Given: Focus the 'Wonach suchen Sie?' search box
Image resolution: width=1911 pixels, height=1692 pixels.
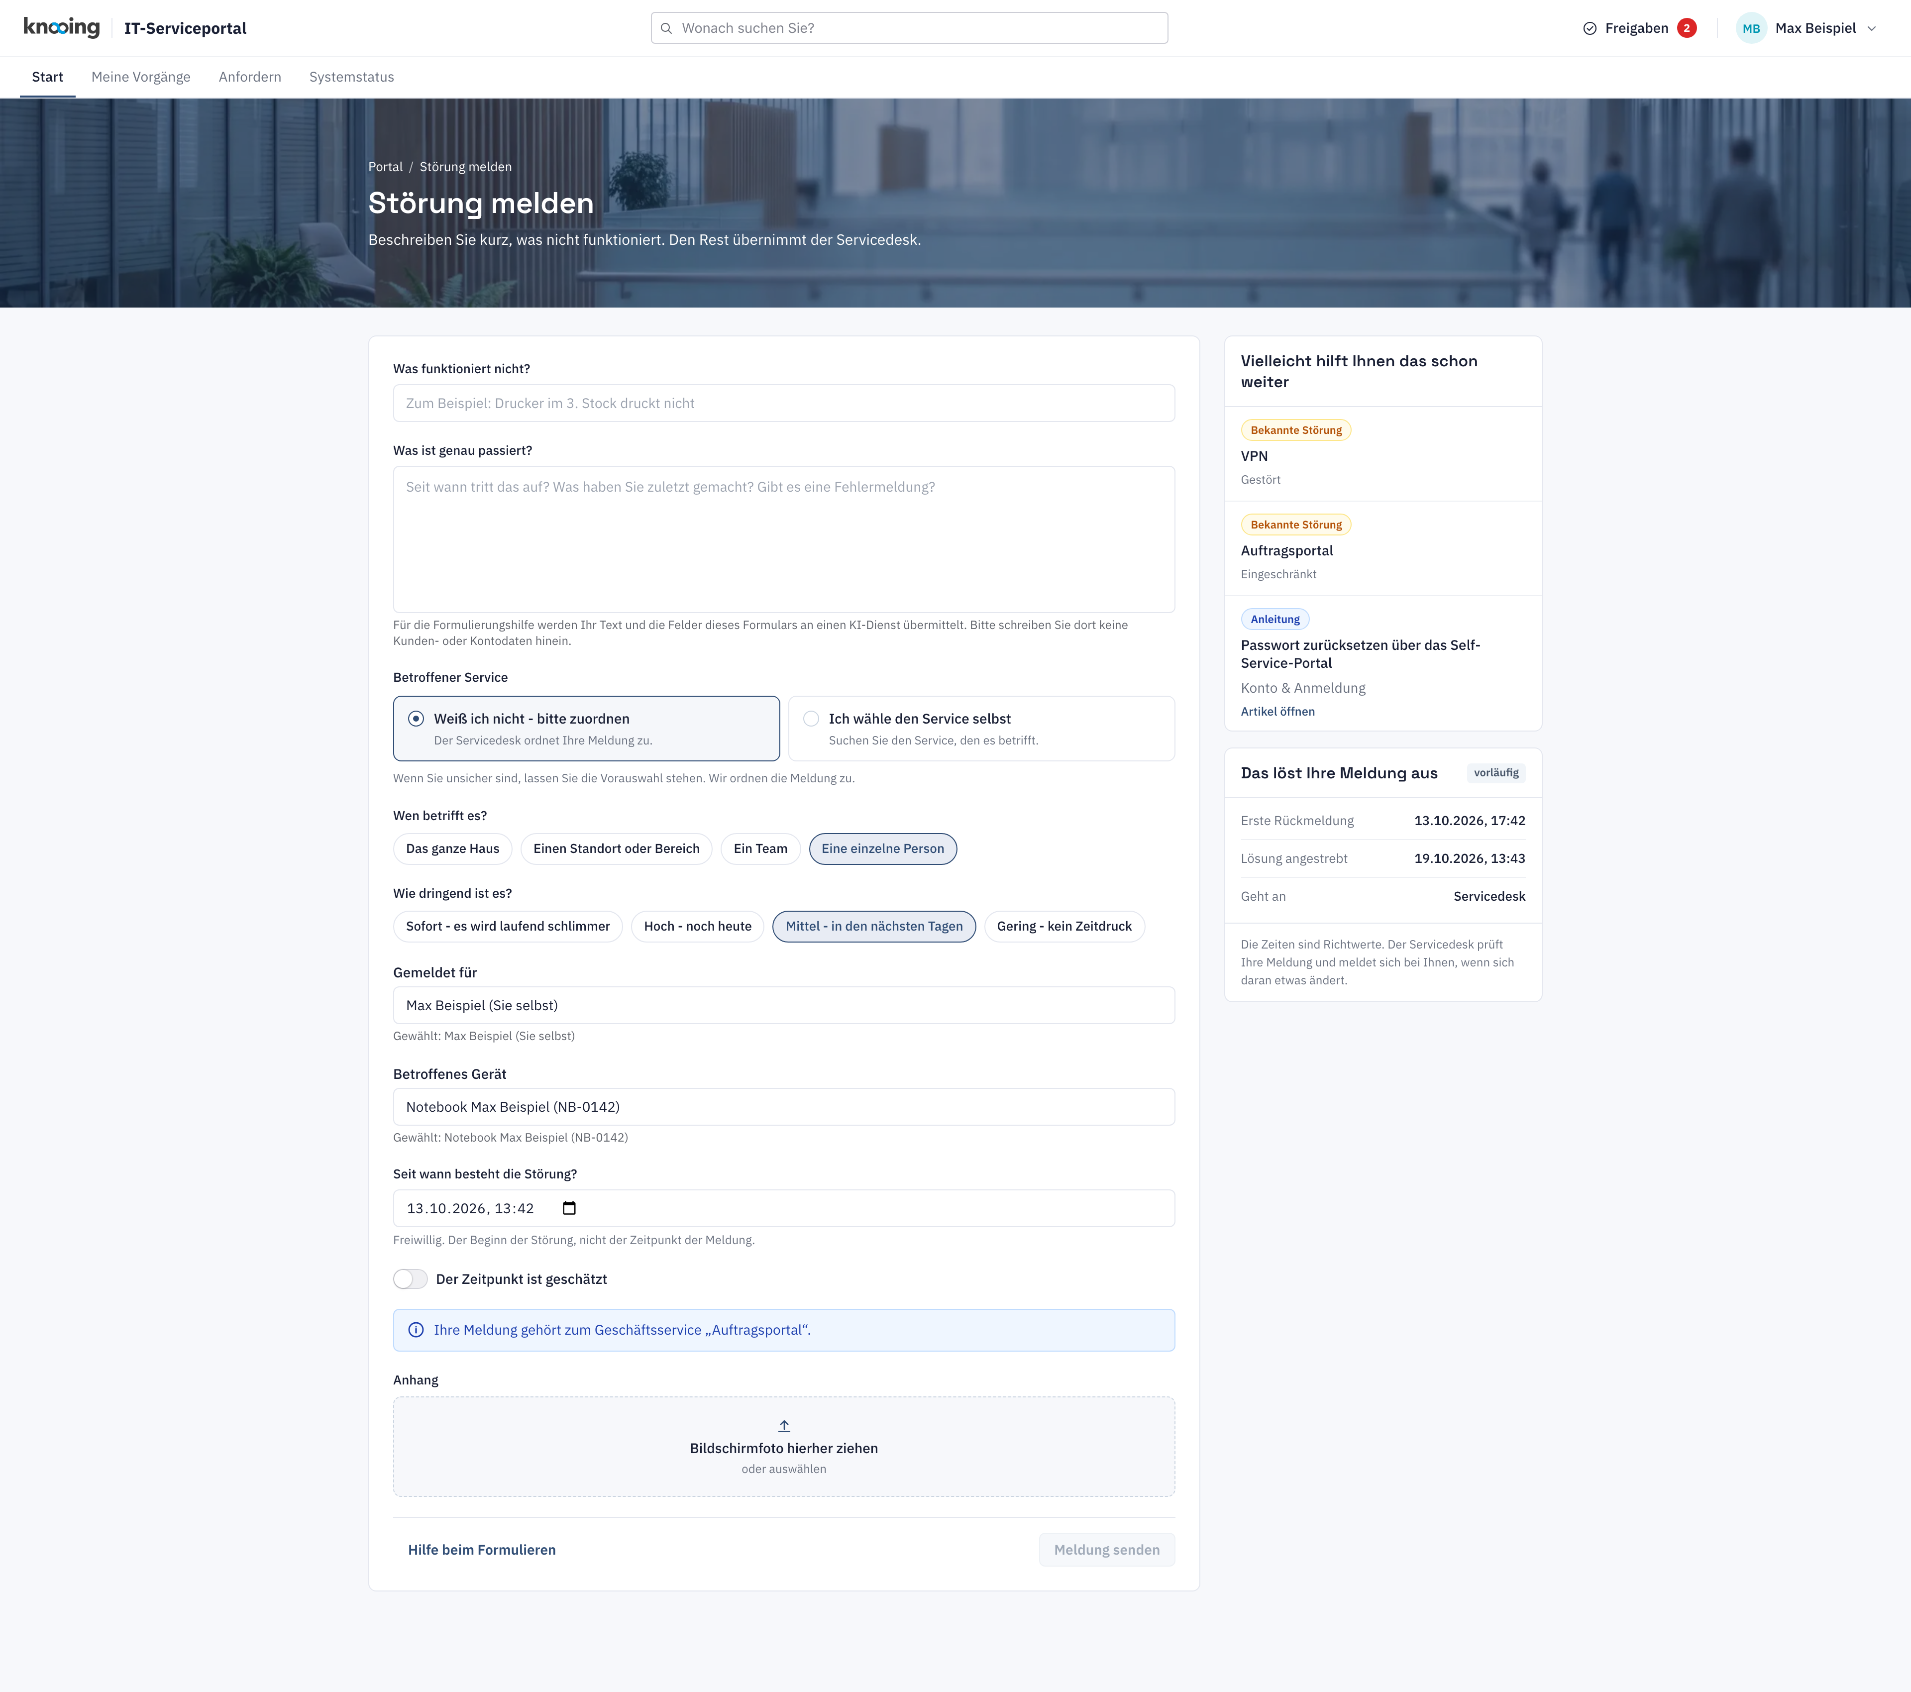Looking at the screenshot, I should 910,28.
